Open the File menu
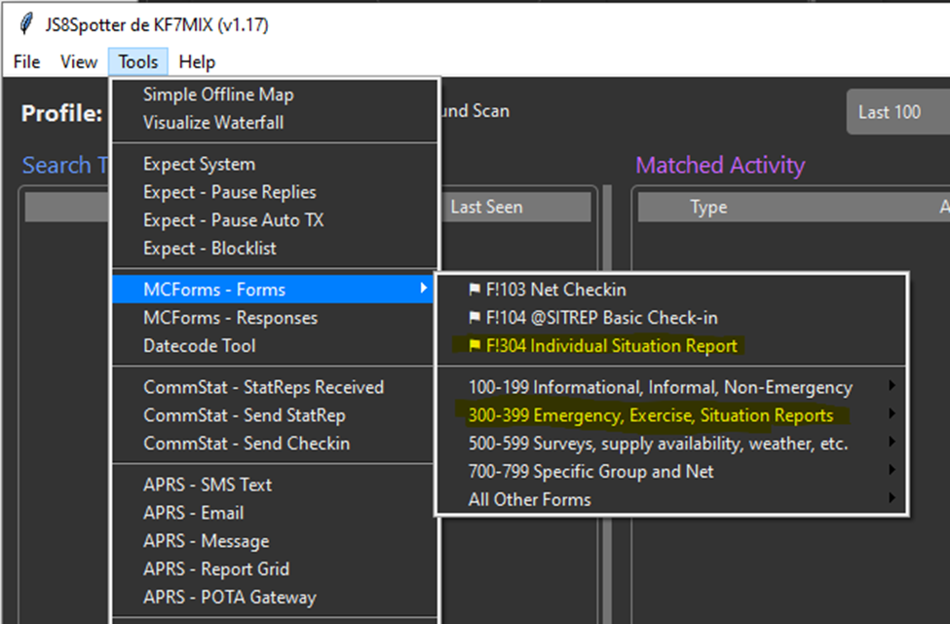Screen dimensions: 950x624 pyautogui.click(x=26, y=61)
